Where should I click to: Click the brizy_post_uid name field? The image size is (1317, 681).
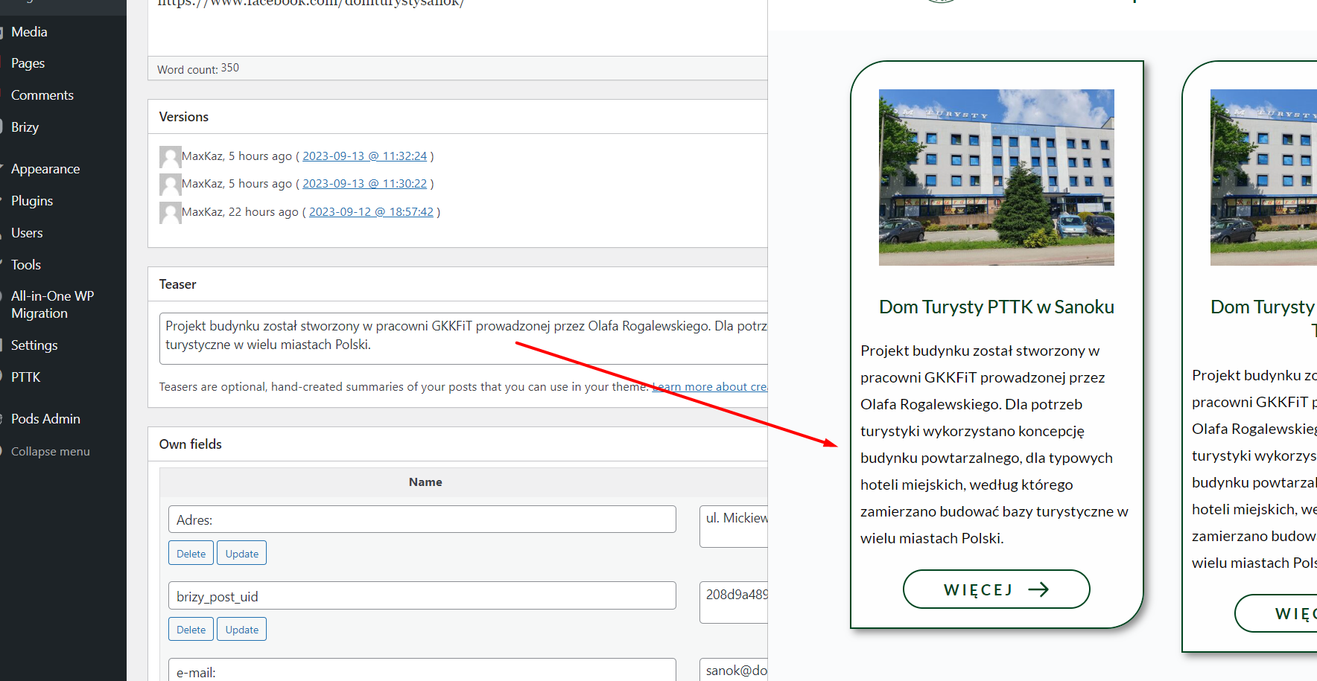pos(422,596)
